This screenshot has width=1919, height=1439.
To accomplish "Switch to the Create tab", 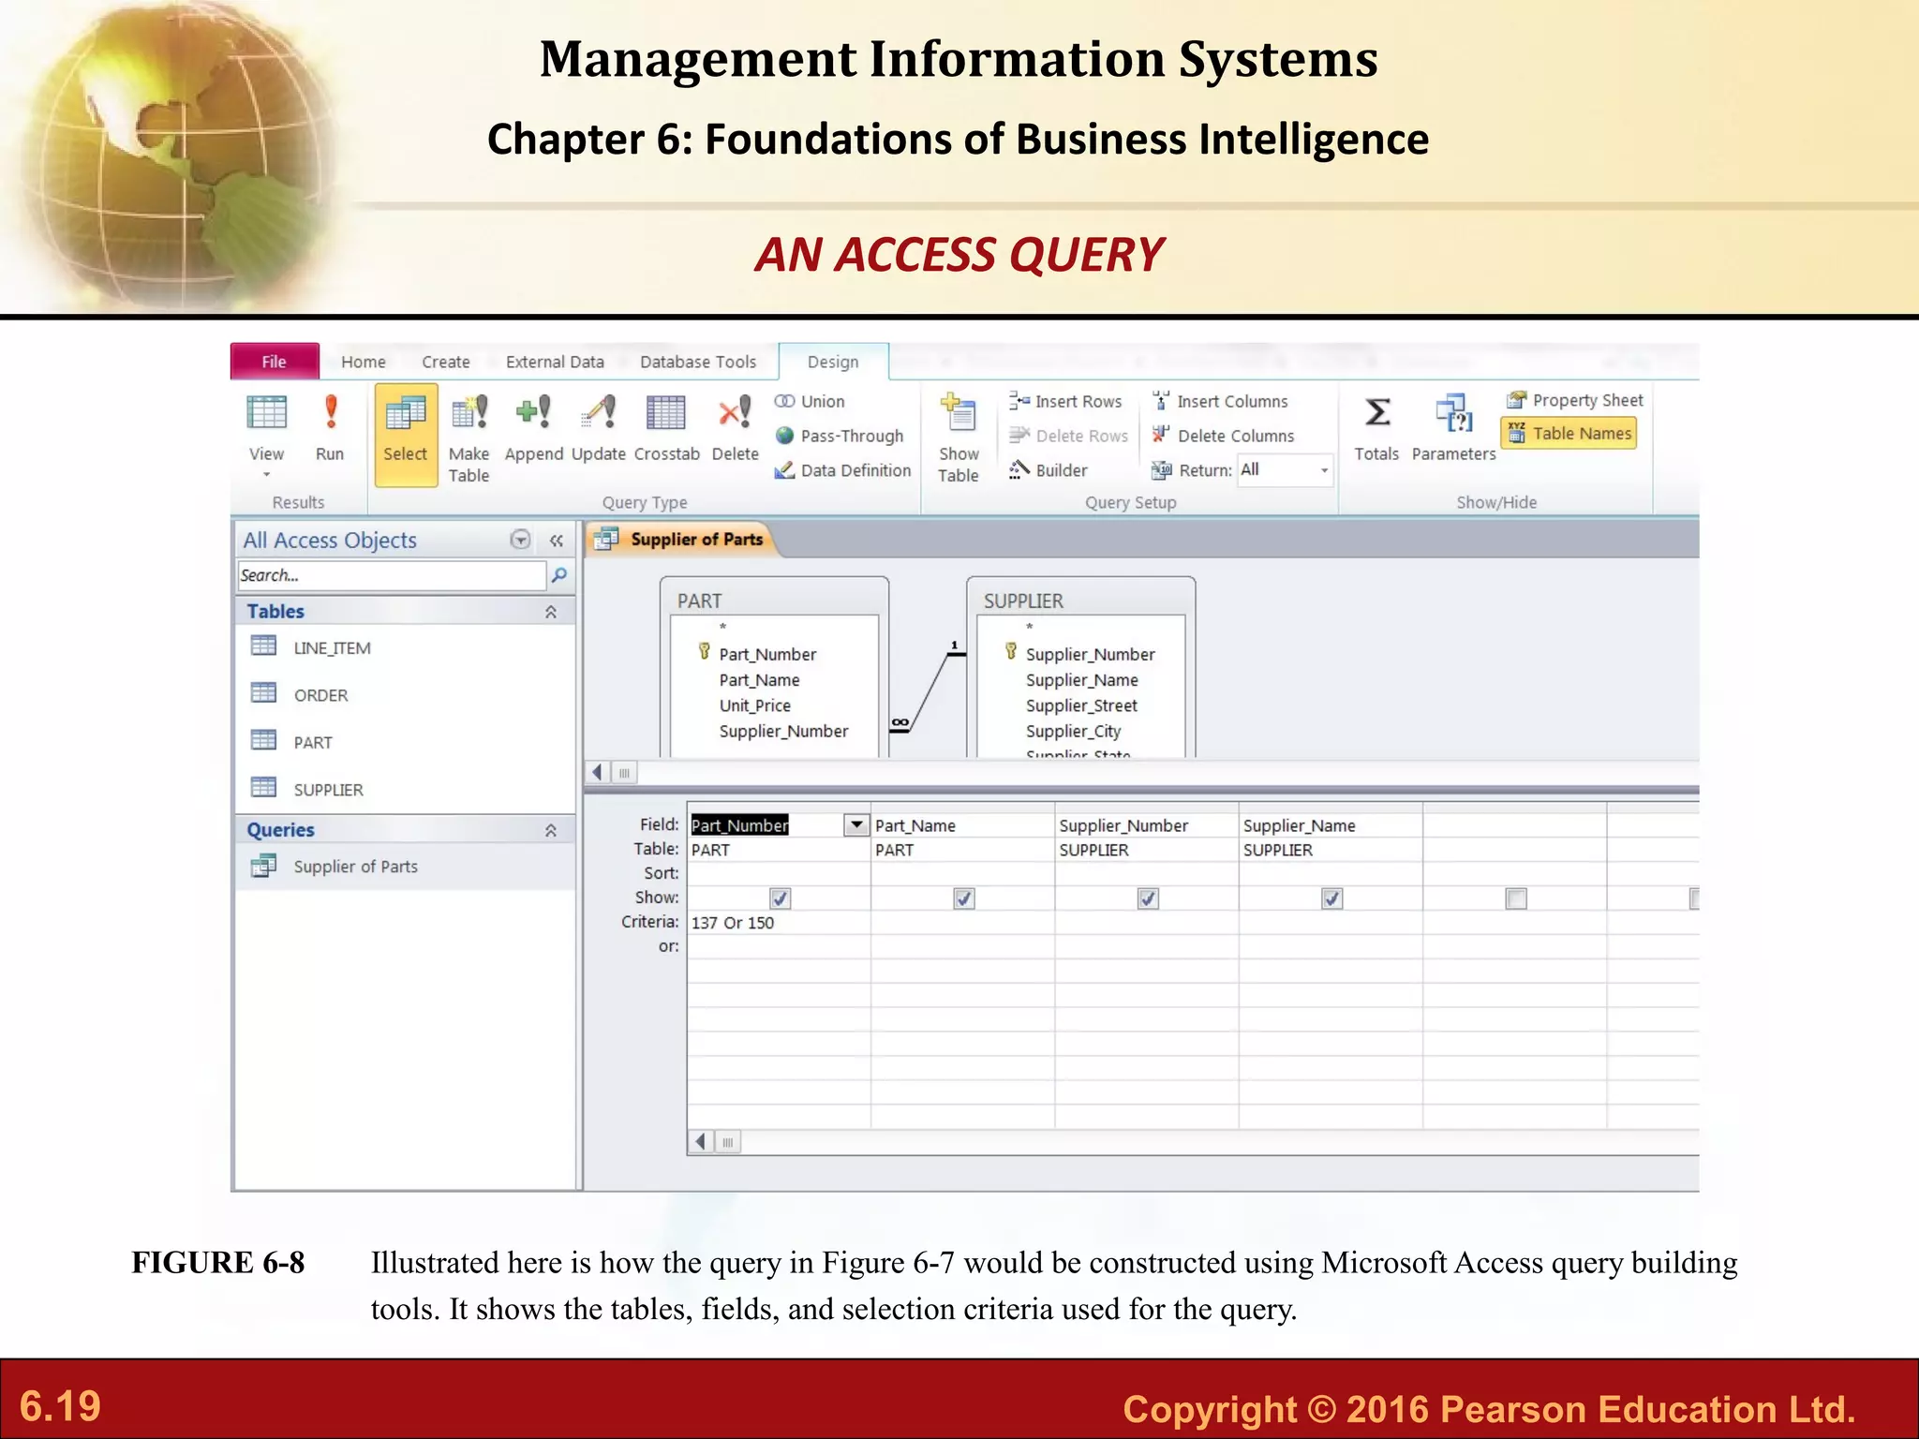I will coord(446,362).
